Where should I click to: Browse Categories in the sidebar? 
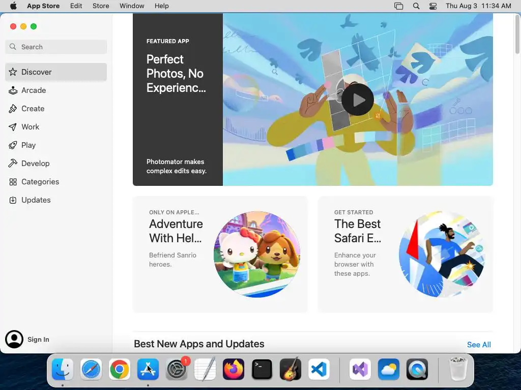coord(56,182)
